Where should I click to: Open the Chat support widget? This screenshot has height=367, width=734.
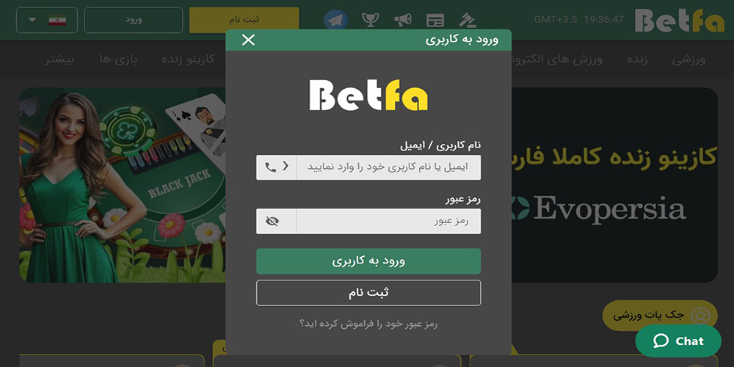678,341
